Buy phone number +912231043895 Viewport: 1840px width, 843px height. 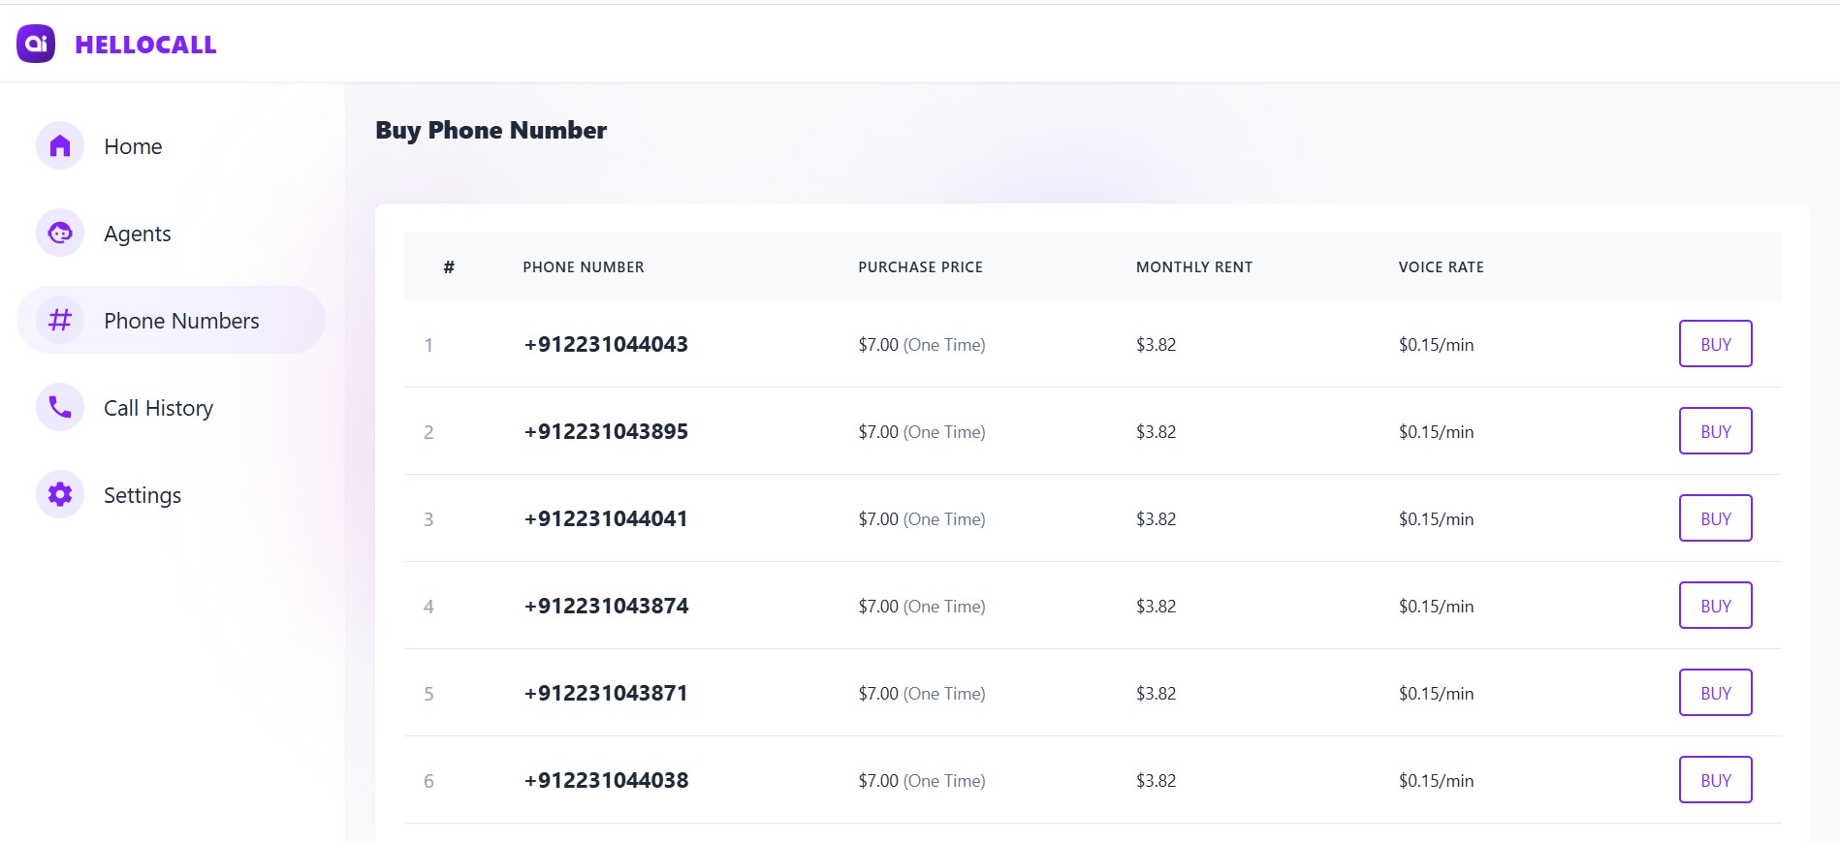pyautogui.click(x=1715, y=430)
